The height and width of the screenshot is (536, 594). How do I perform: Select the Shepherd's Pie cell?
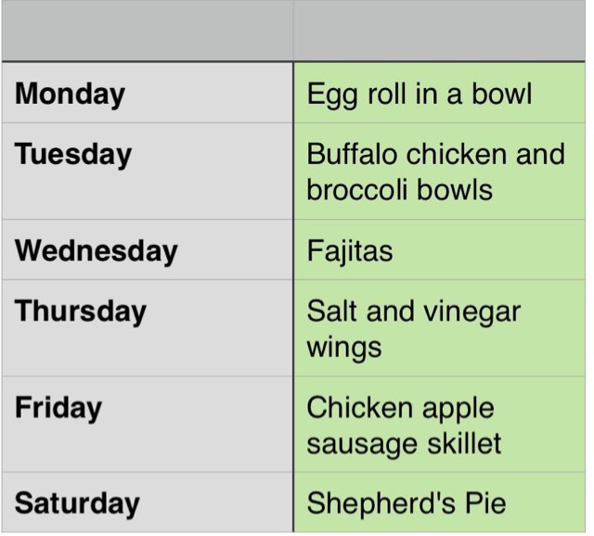click(440, 504)
